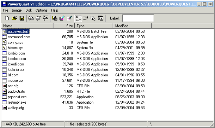Select the command.com file

click(x=19, y=37)
